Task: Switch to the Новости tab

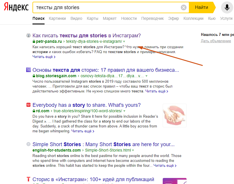Action: tap(129, 18)
